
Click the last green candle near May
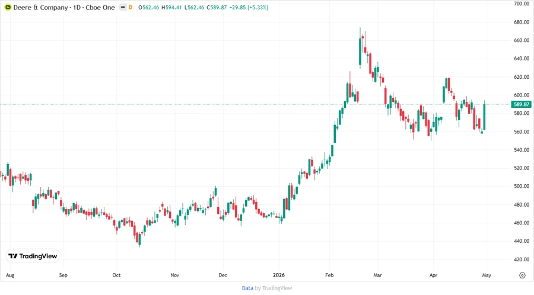click(484, 117)
